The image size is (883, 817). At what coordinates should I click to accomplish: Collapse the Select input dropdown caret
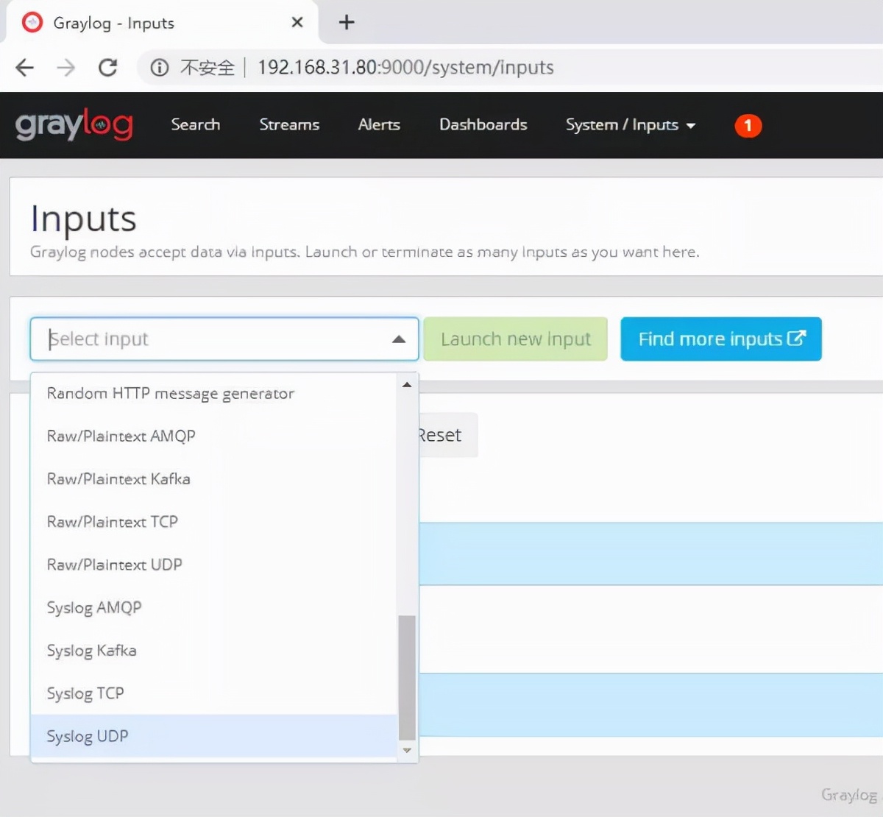coord(398,339)
